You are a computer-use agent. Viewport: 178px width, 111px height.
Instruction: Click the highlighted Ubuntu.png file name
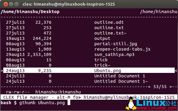pyautogui.click(x=108, y=71)
